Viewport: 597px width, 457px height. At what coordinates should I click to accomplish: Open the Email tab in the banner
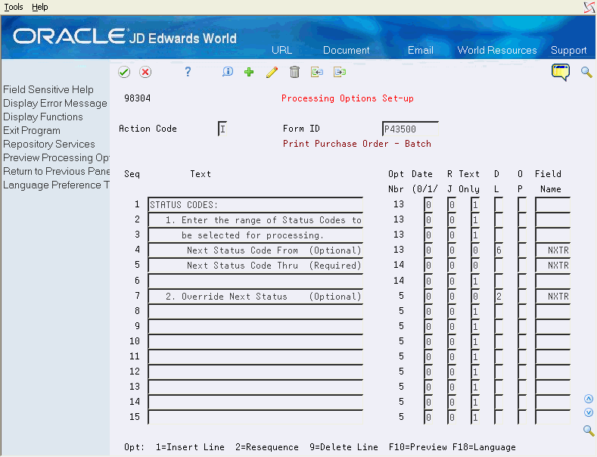pyautogui.click(x=421, y=50)
